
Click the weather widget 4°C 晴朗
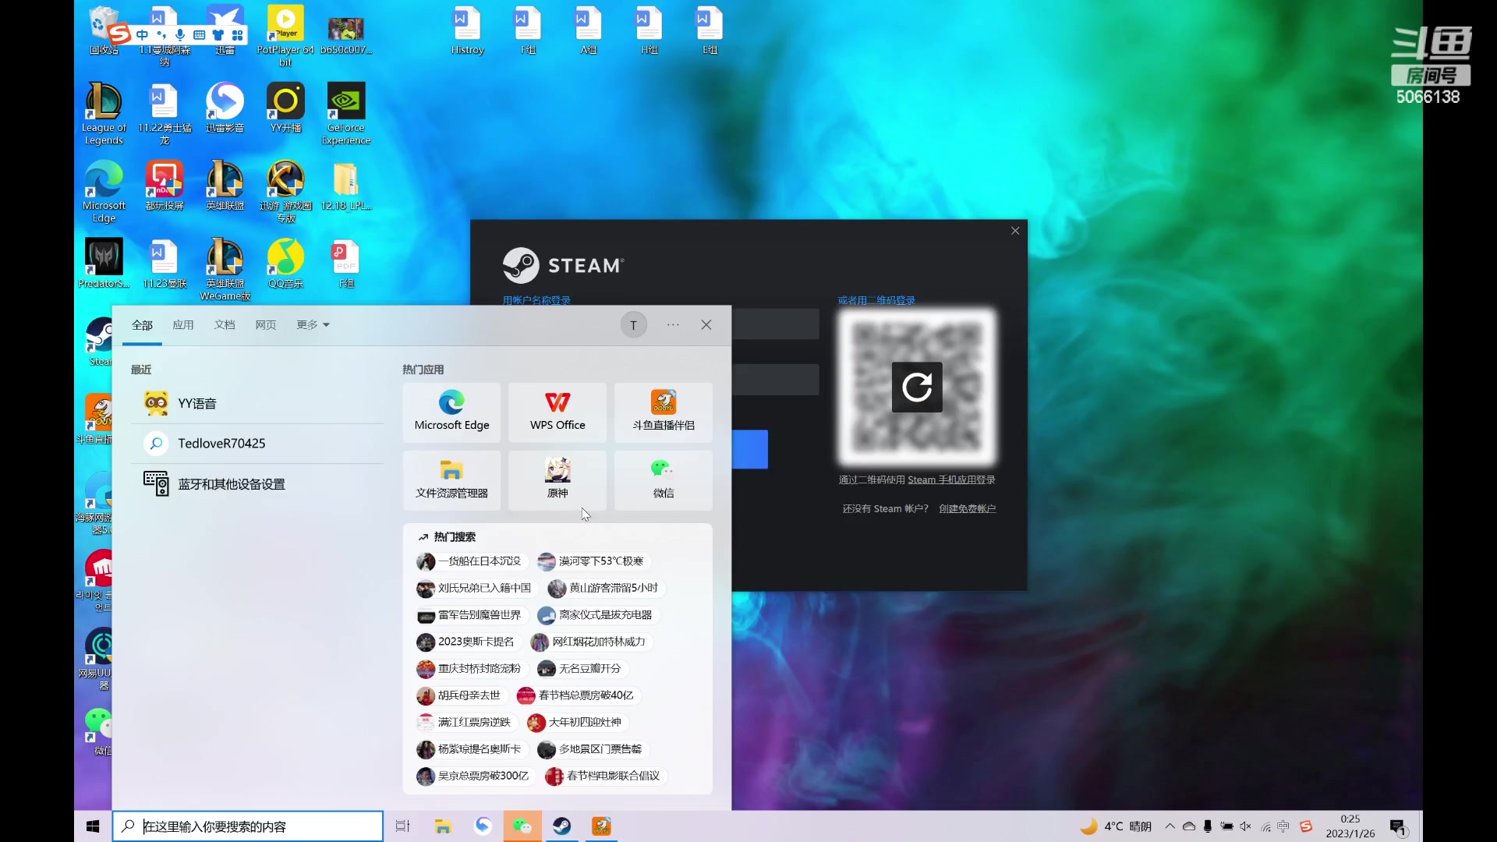click(1116, 826)
